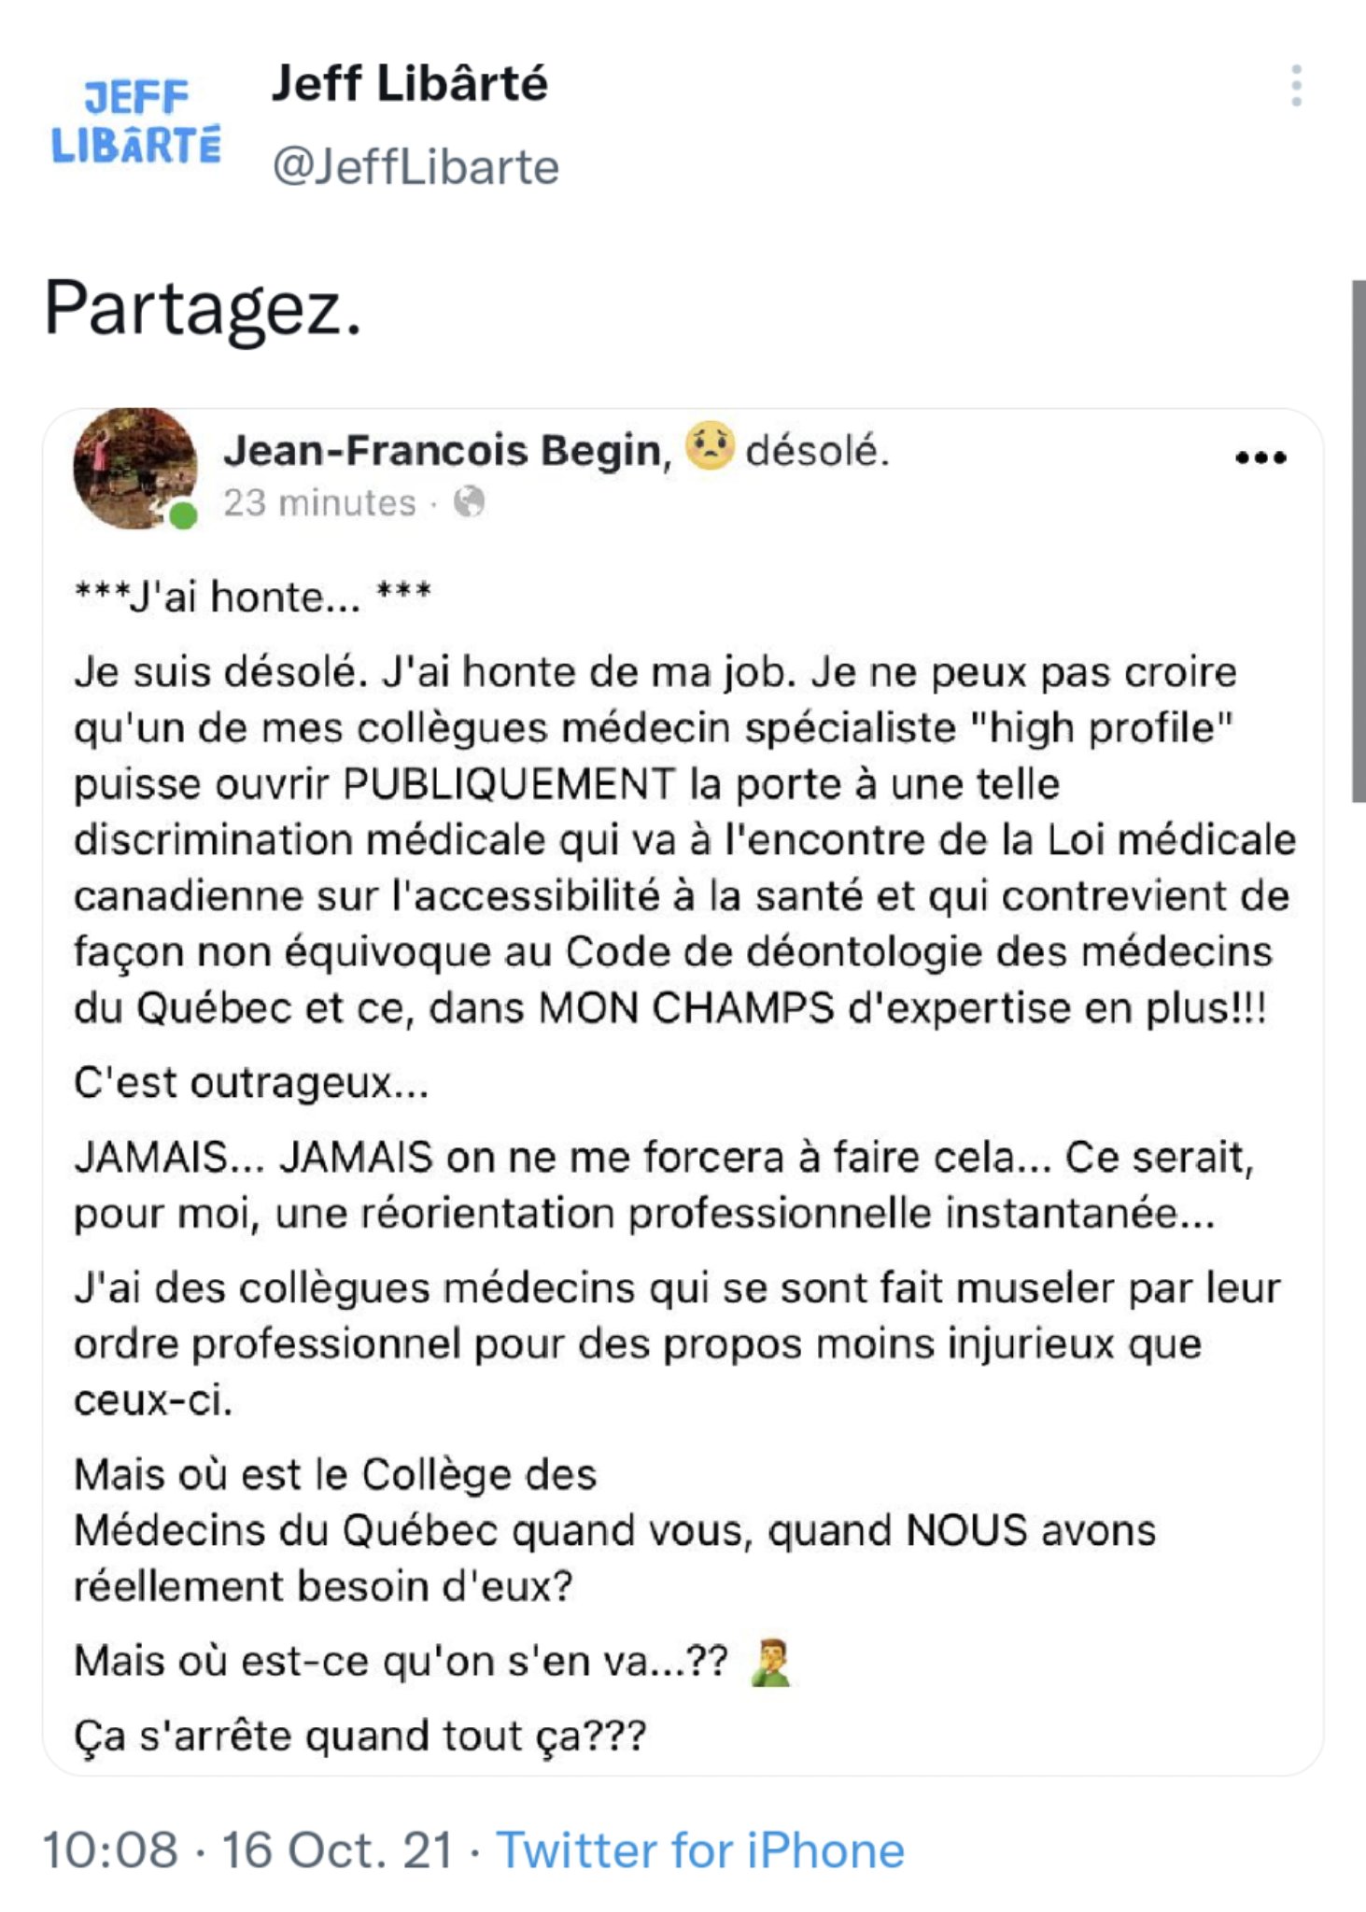The width and height of the screenshot is (1366, 1912).
Task: Open the Jeff Libârté display name
Action: (x=409, y=84)
